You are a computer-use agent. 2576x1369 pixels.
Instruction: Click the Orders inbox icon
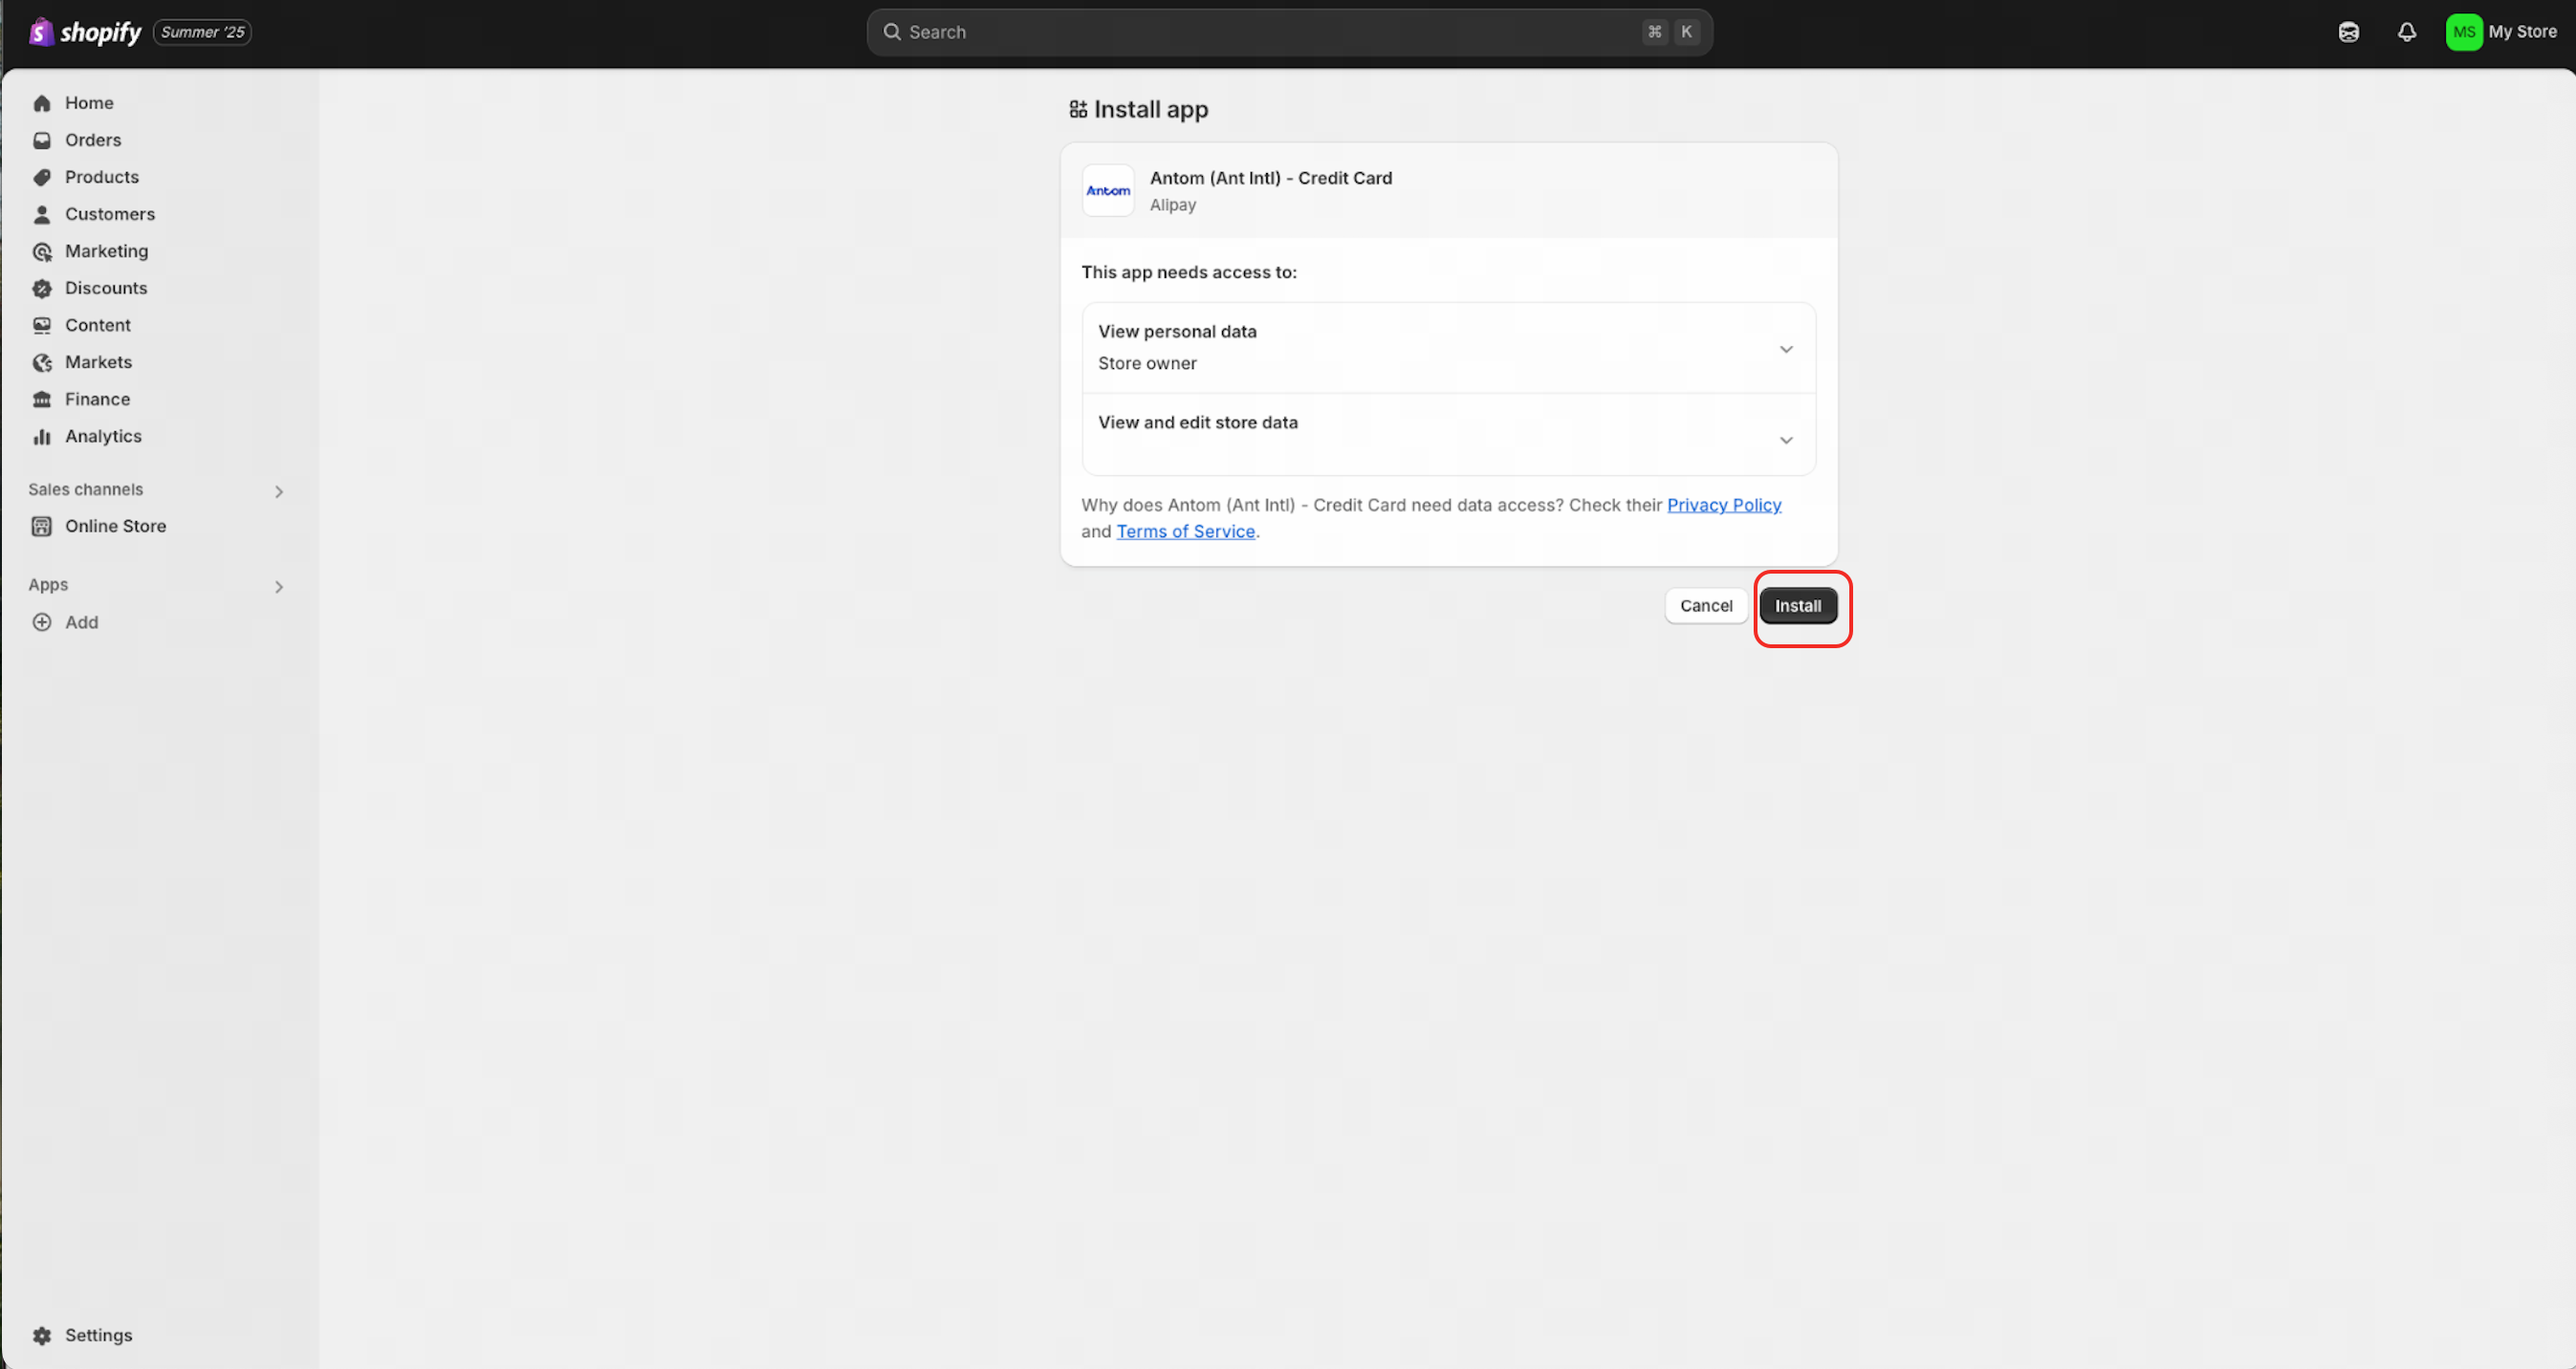click(42, 140)
